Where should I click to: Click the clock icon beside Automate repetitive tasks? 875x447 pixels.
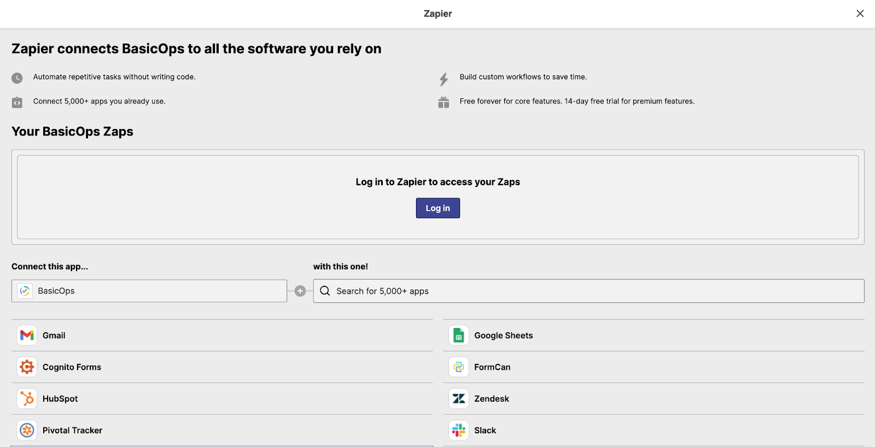point(17,78)
